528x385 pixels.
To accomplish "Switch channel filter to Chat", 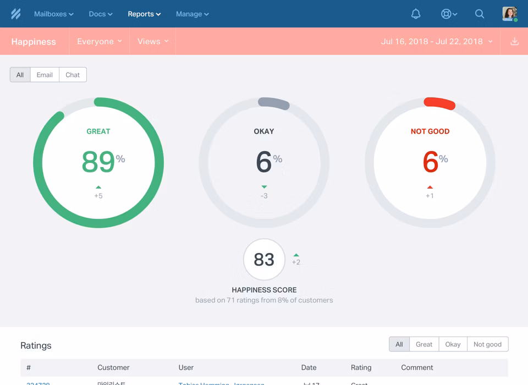I will (x=73, y=75).
